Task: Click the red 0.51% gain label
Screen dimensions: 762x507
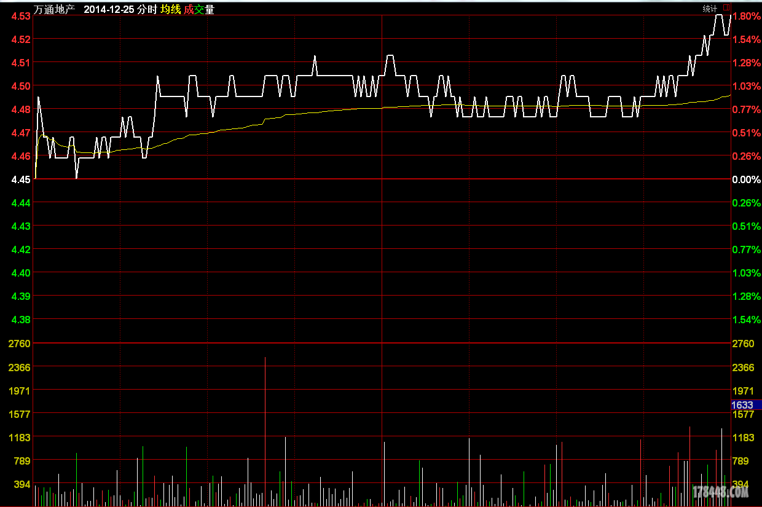Action: pyautogui.click(x=747, y=133)
